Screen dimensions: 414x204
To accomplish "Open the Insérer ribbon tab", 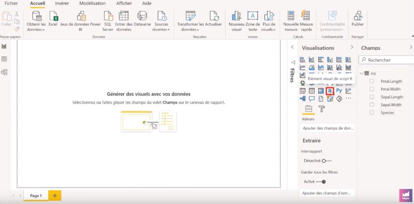I will (x=62, y=3).
